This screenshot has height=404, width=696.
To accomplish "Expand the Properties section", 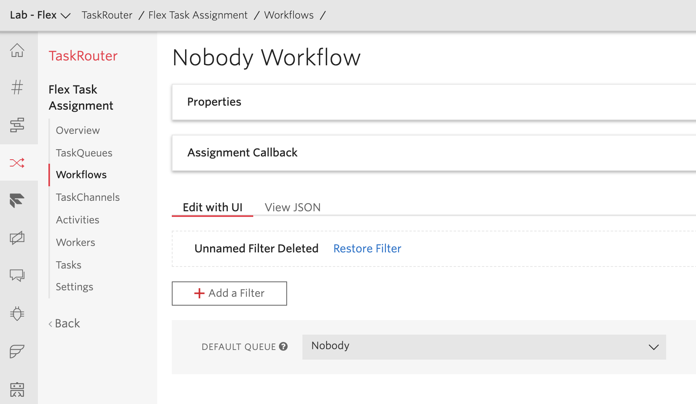I will (x=434, y=102).
